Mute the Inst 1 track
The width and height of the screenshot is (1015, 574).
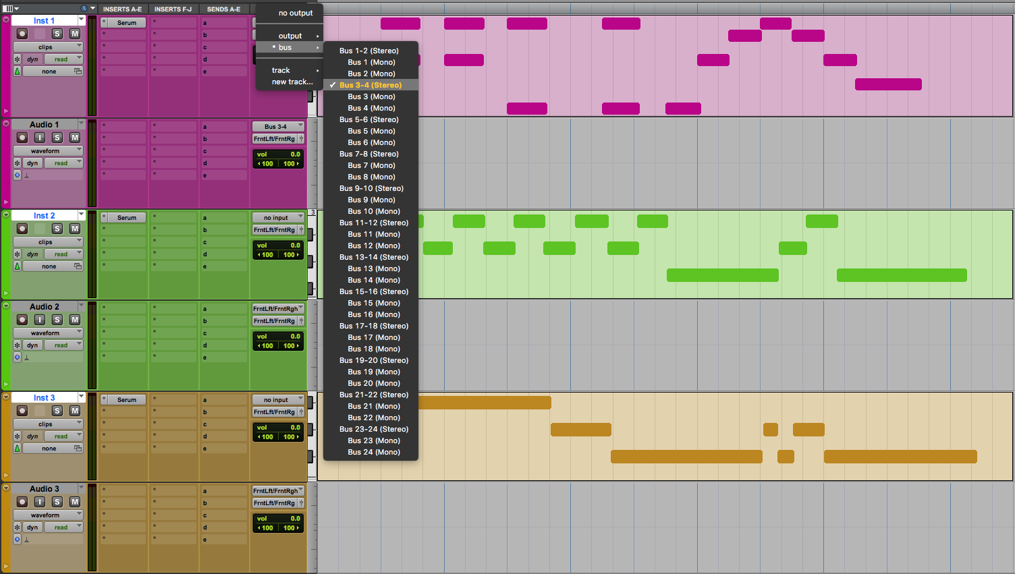[x=75, y=34]
